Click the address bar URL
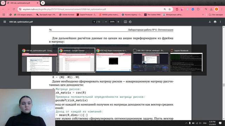The width and height of the screenshot is (225, 126). 64,9
